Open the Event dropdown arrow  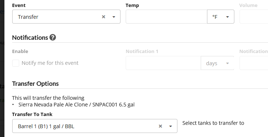coord(114,17)
